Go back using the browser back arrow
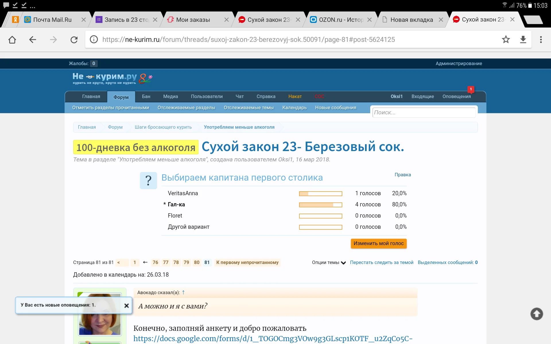 coord(33,40)
